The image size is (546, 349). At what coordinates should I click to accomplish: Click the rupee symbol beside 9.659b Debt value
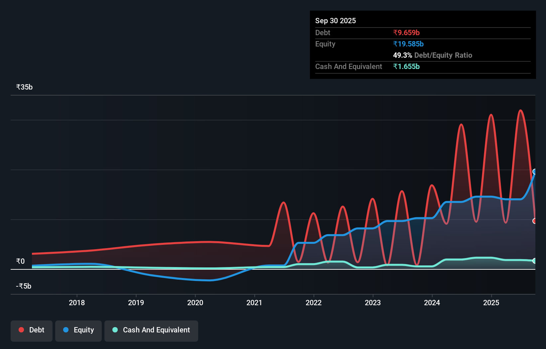(x=396, y=33)
